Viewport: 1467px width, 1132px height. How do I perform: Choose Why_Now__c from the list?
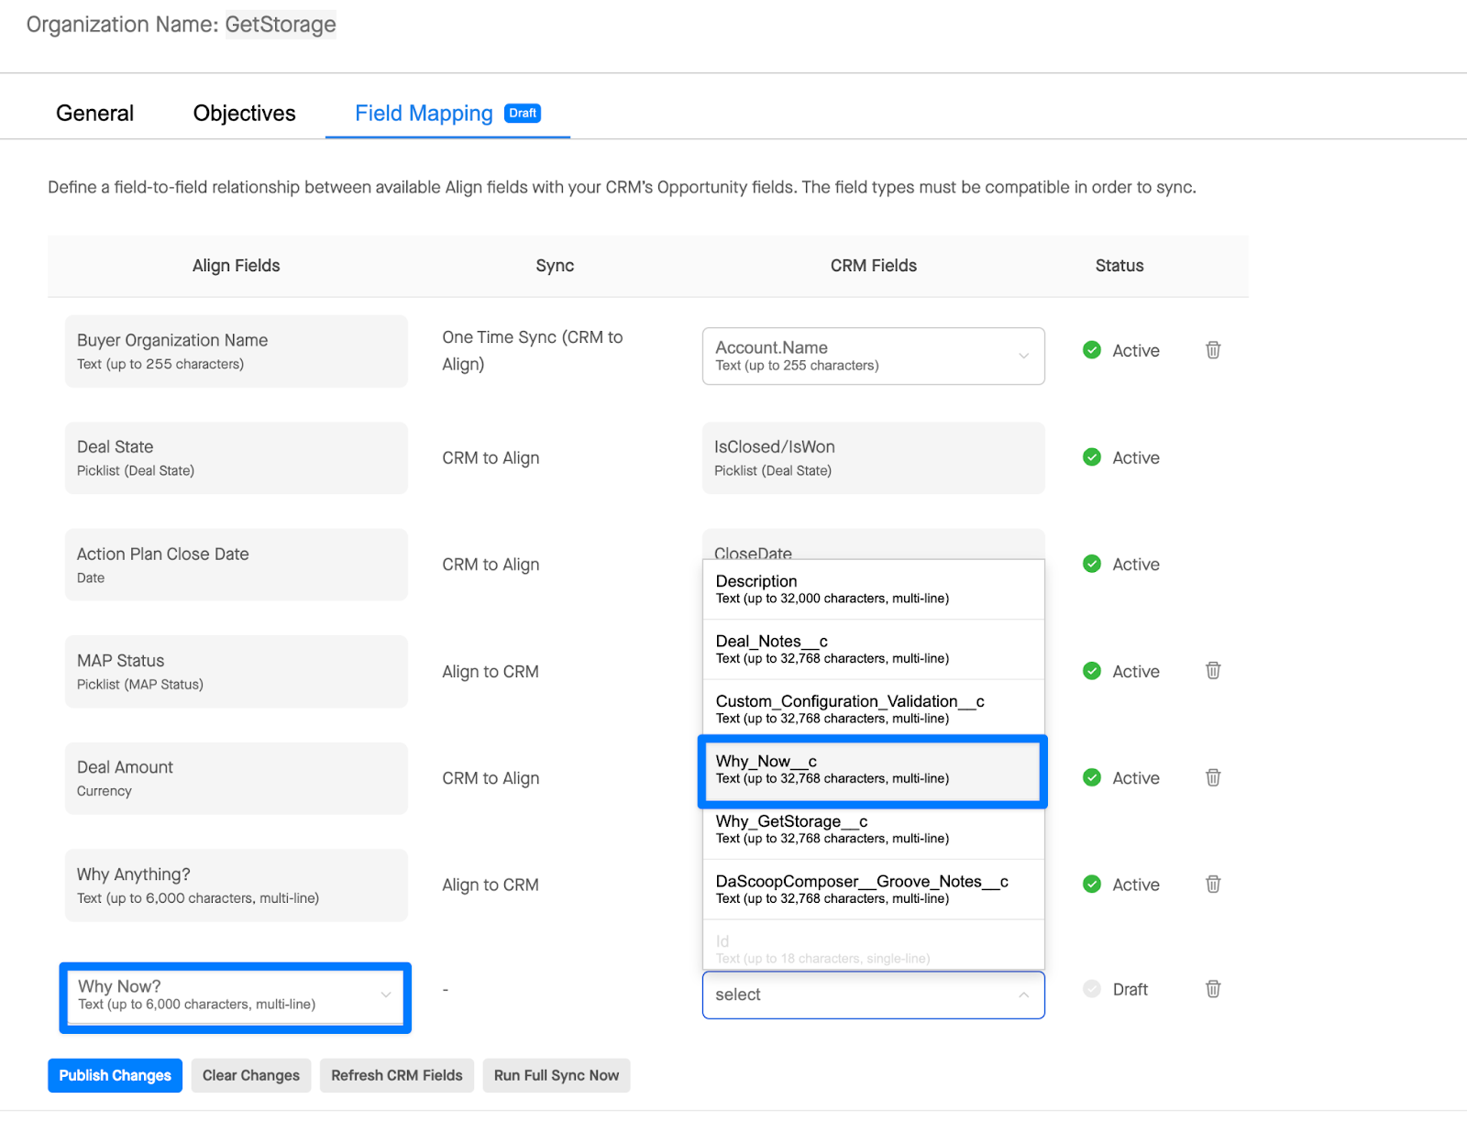click(x=871, y=770)
